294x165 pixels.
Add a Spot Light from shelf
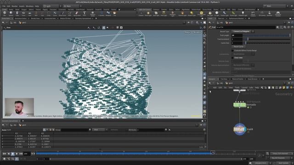point(156,13)
